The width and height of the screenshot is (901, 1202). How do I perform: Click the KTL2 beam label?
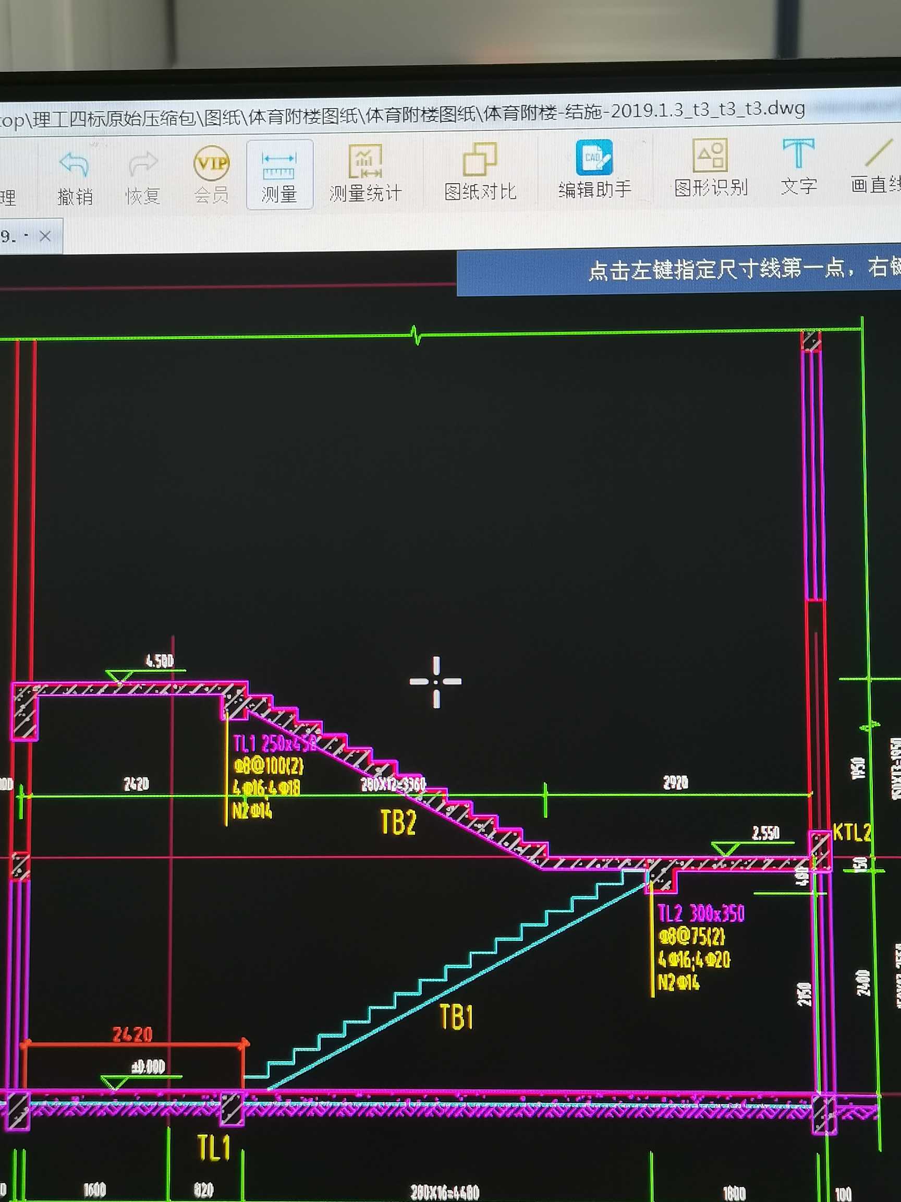click(x=851, y=832)
